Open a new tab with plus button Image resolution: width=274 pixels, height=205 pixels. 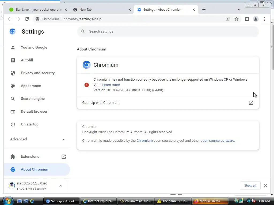coord(204,10)
